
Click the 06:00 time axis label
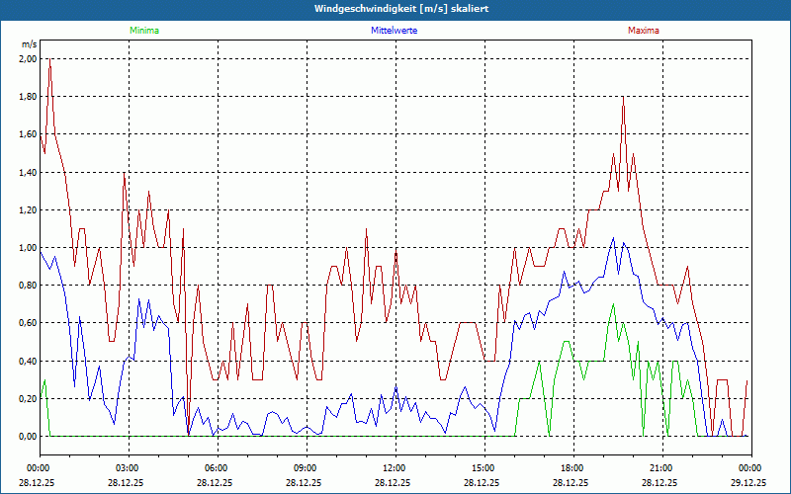coord(217,468)
